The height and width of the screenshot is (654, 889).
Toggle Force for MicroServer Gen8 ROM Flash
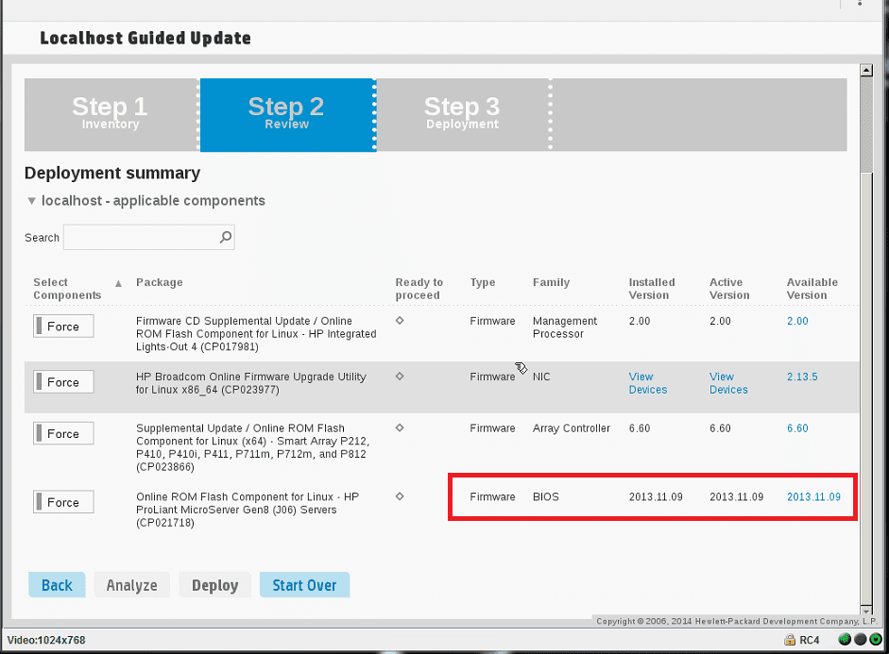click(x=63, y=502)
